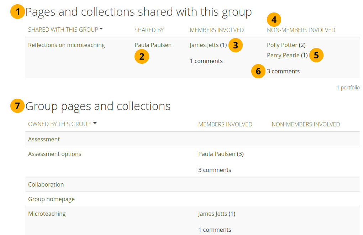This screenshot has width=363, height=235.
Task: Open Polly Potter's profile
Action: click(282, 45)
